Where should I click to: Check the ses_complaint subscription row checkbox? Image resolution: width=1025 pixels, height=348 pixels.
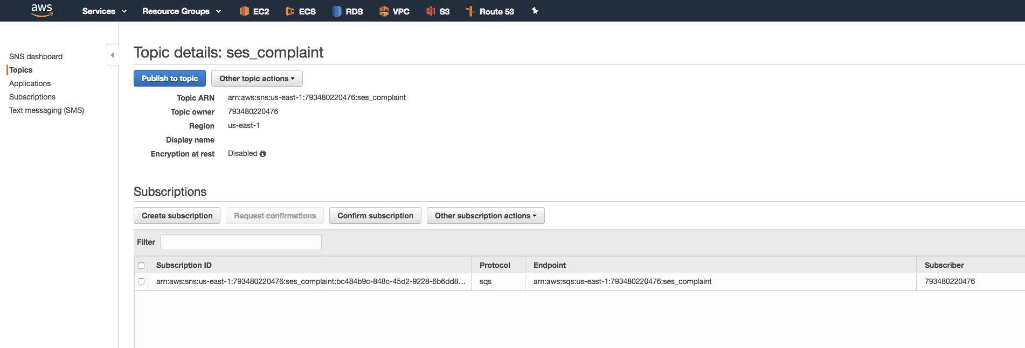coord(141,281)
